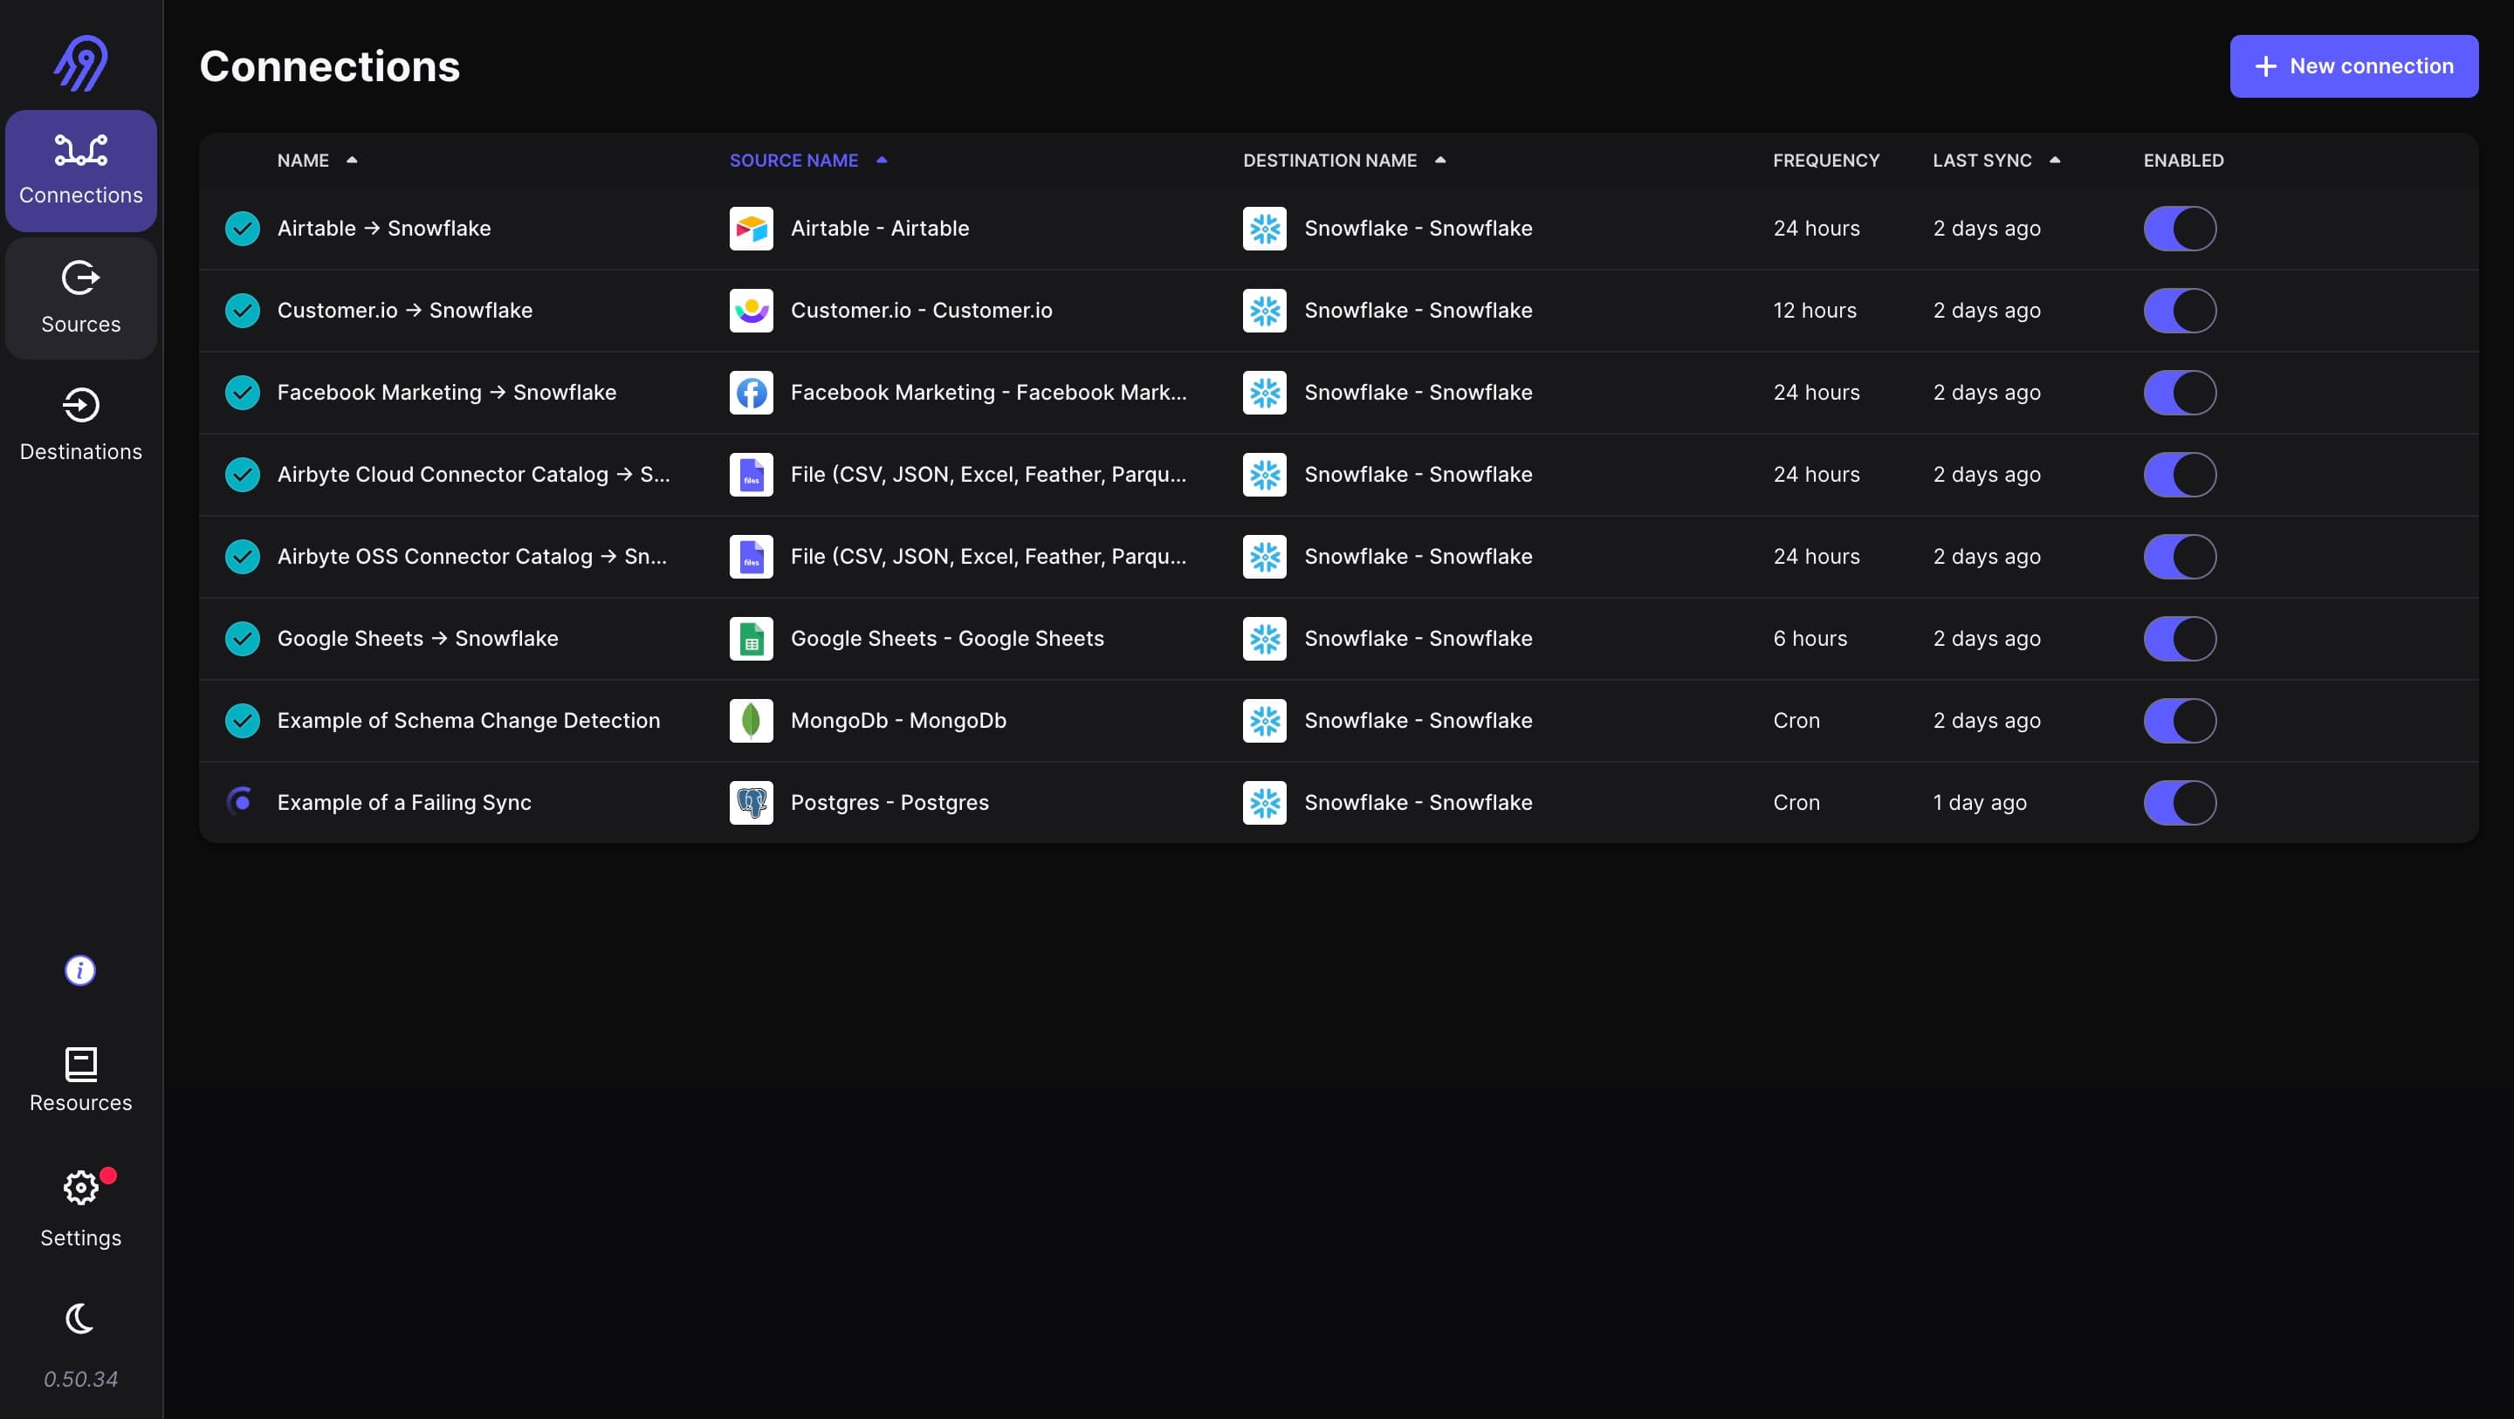Open the Resources menu in the sidebar
Viewport: 2514px width, 1419px height.
tap(81, 1080)
